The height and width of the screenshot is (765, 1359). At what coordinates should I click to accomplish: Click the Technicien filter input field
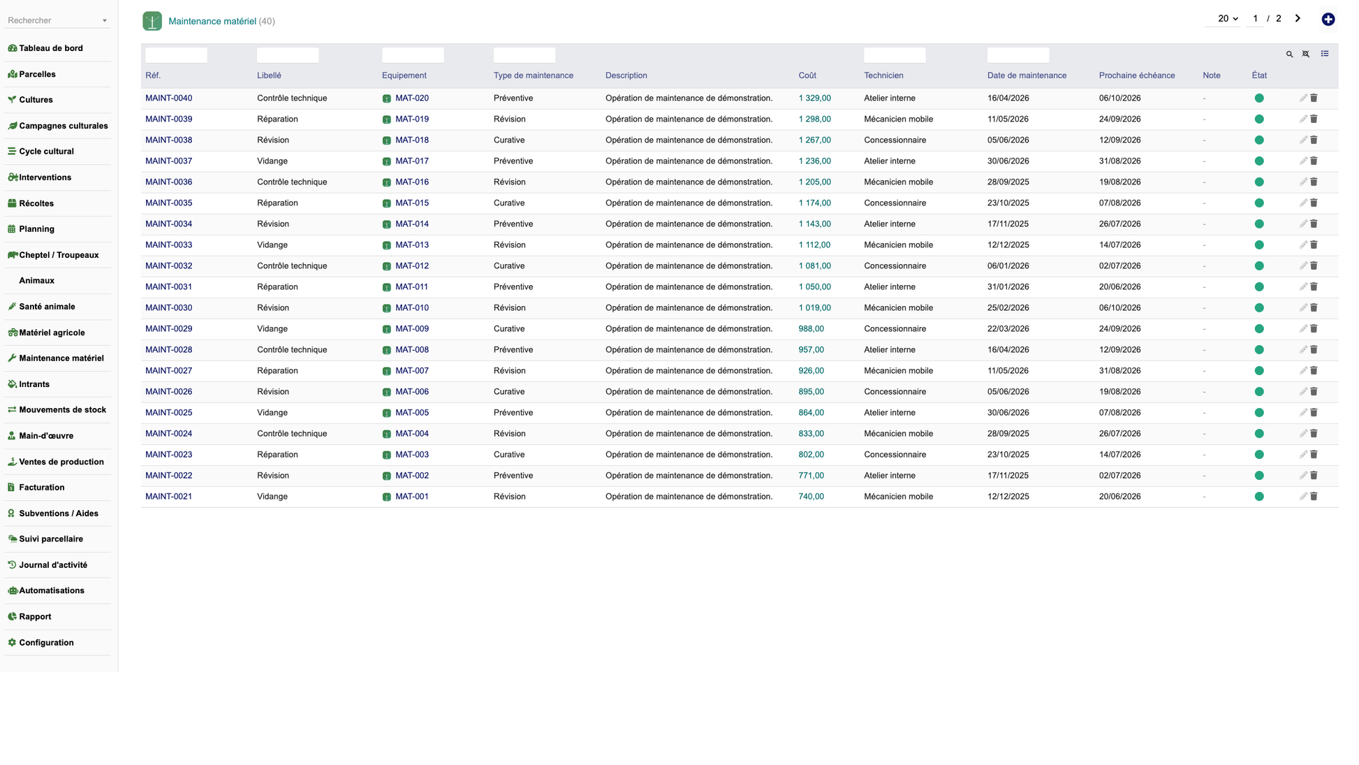click(x=895, y=54)
